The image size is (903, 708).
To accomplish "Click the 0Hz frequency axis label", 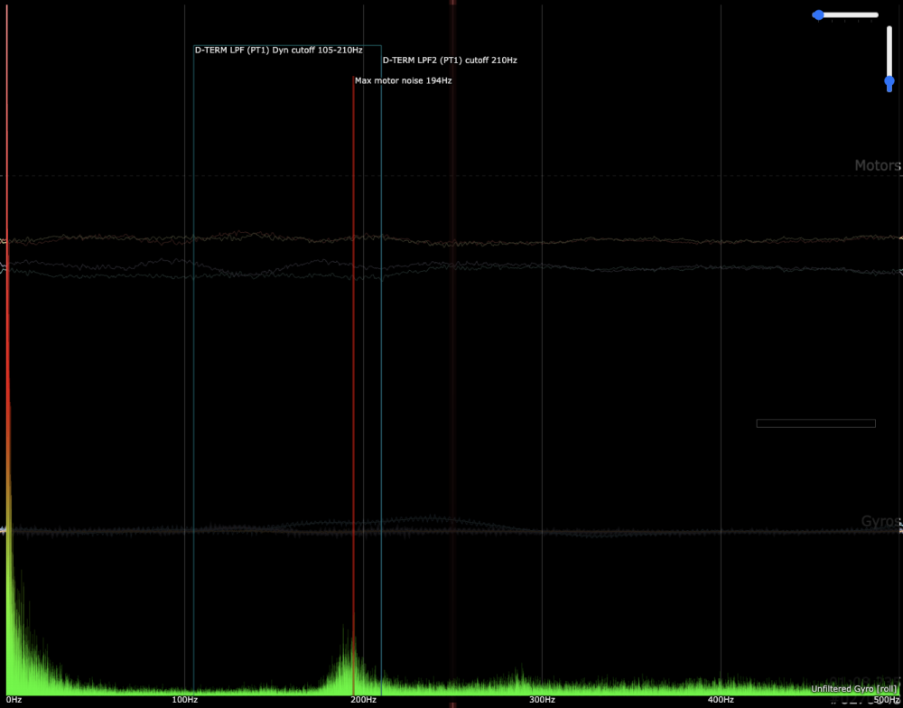I will pos(14,700).
